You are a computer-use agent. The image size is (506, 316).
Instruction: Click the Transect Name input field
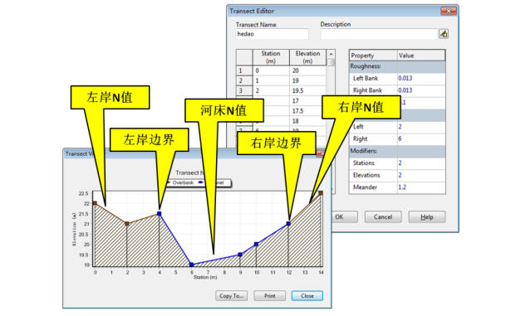272,34
